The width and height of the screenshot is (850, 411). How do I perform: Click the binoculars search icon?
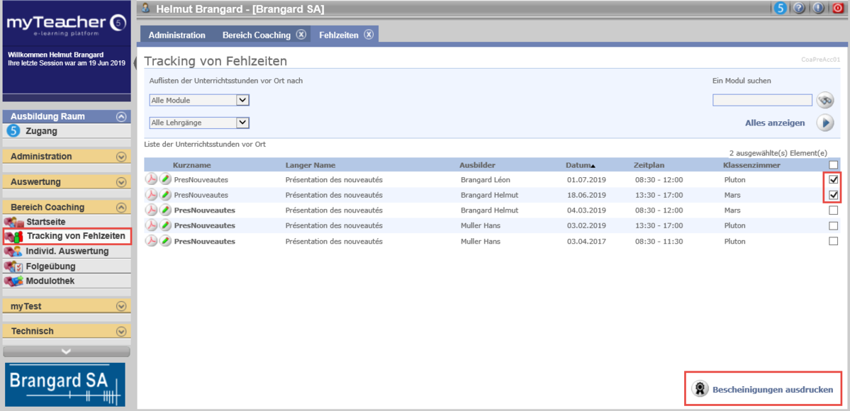[824, 100]
